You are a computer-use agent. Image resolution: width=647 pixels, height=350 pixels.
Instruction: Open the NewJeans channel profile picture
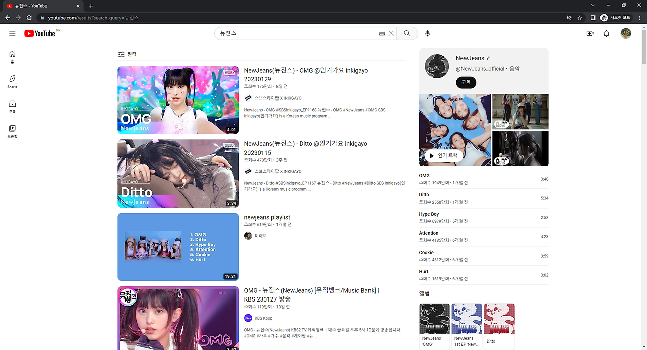pyautogui.click(x=437, y=66)
